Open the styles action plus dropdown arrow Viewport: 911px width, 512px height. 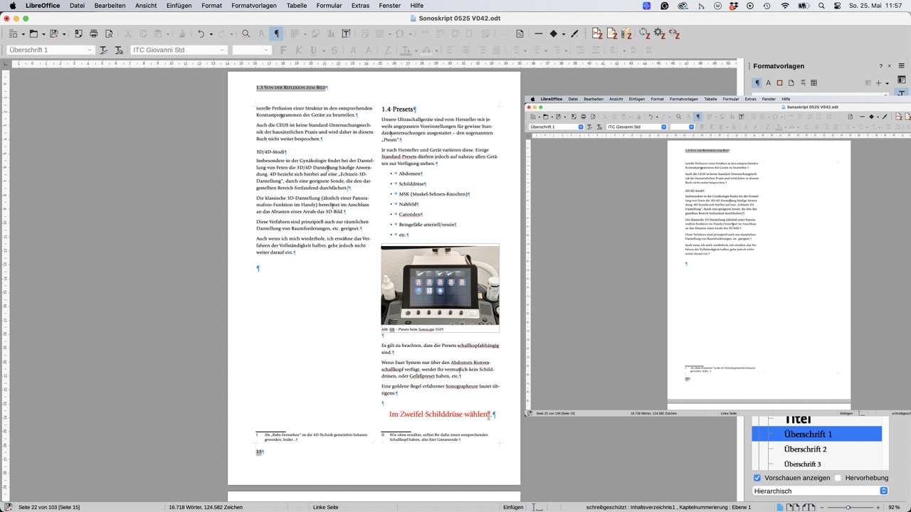point(888,83)
